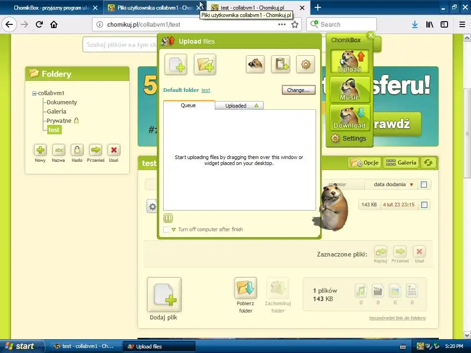This screenshot has width=471, height=353.
Task: Open the Firefox page actions three-dot menu
Action: click(282, 24)
